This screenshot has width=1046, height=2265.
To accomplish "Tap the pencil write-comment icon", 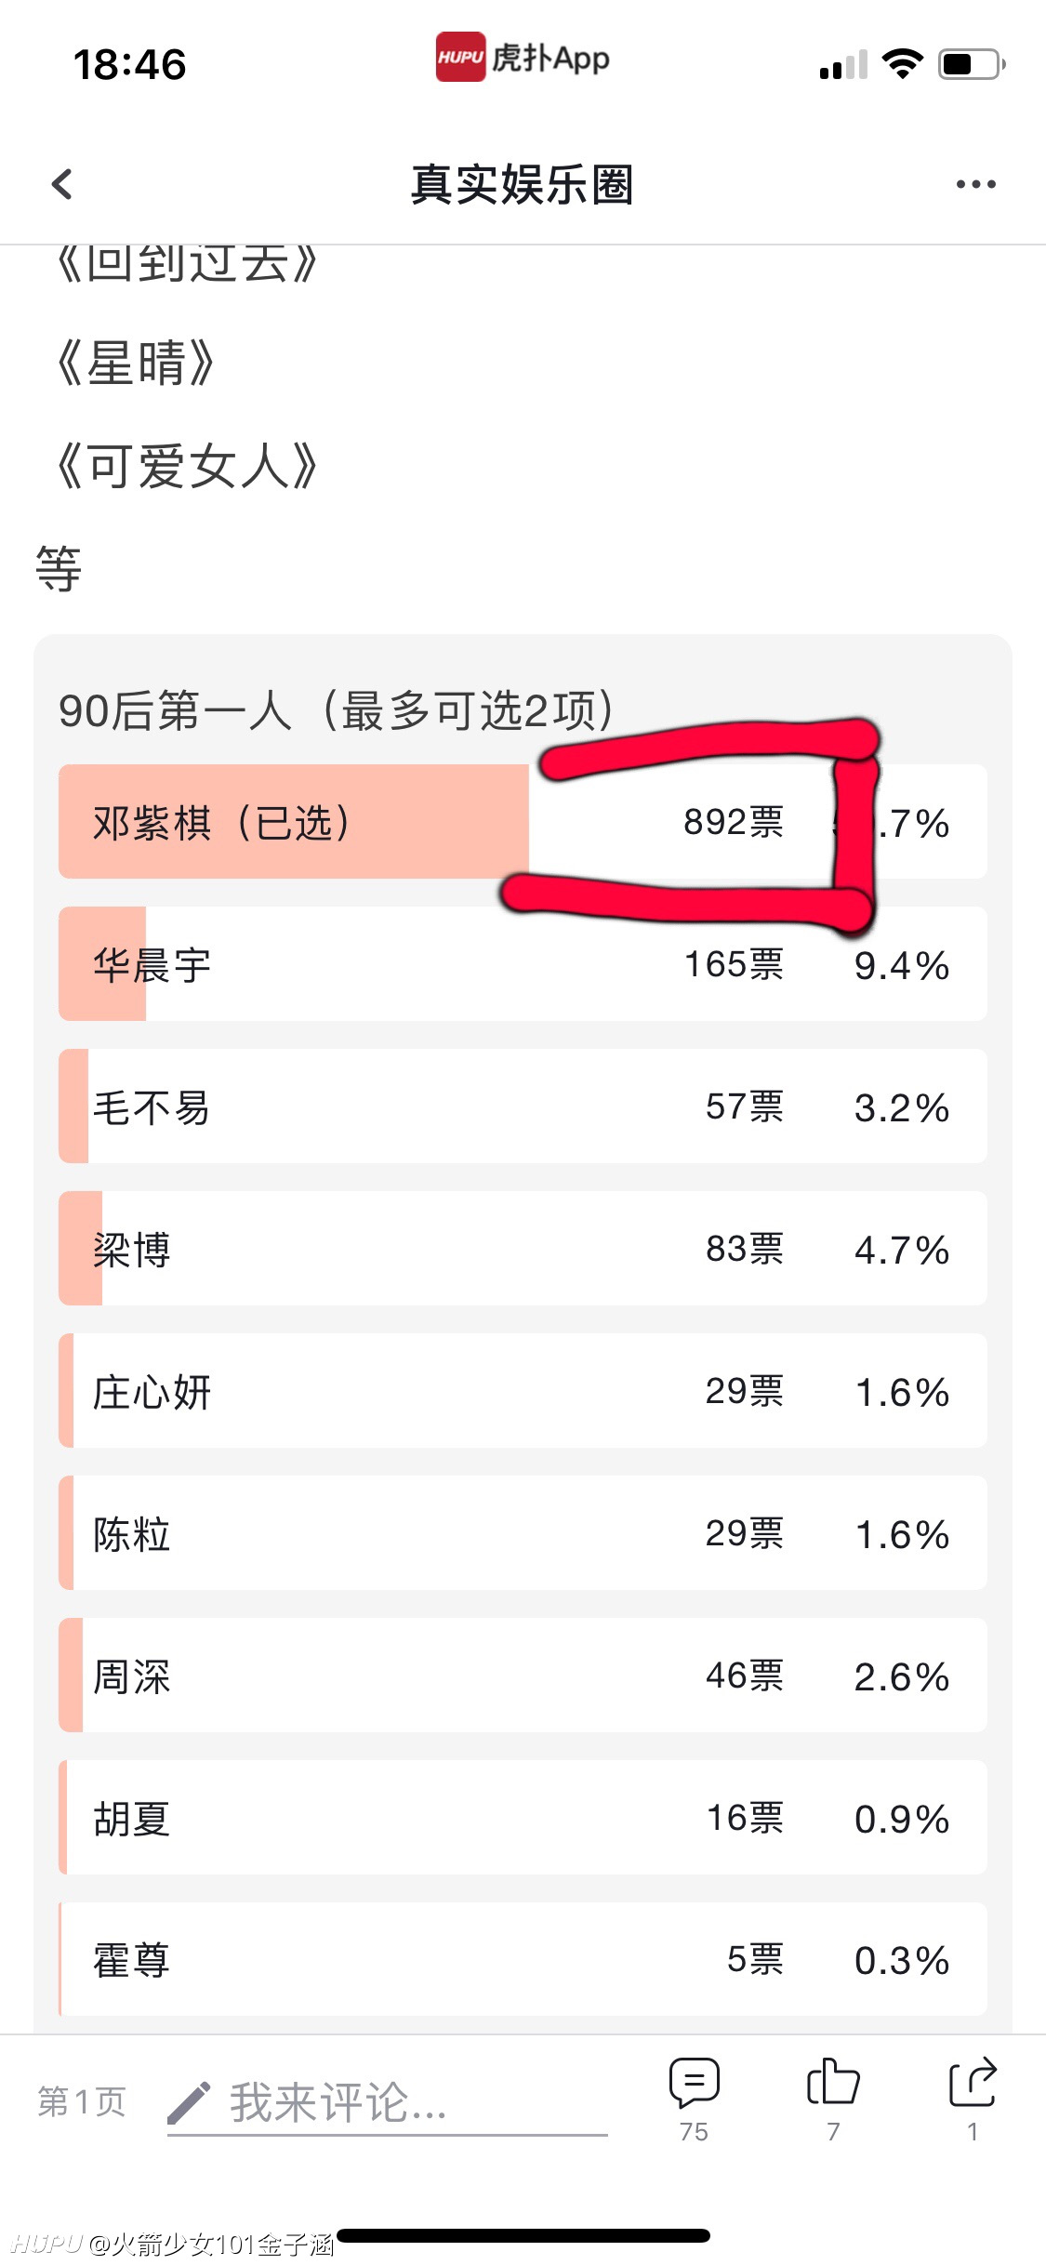I will coord(189,2102).
